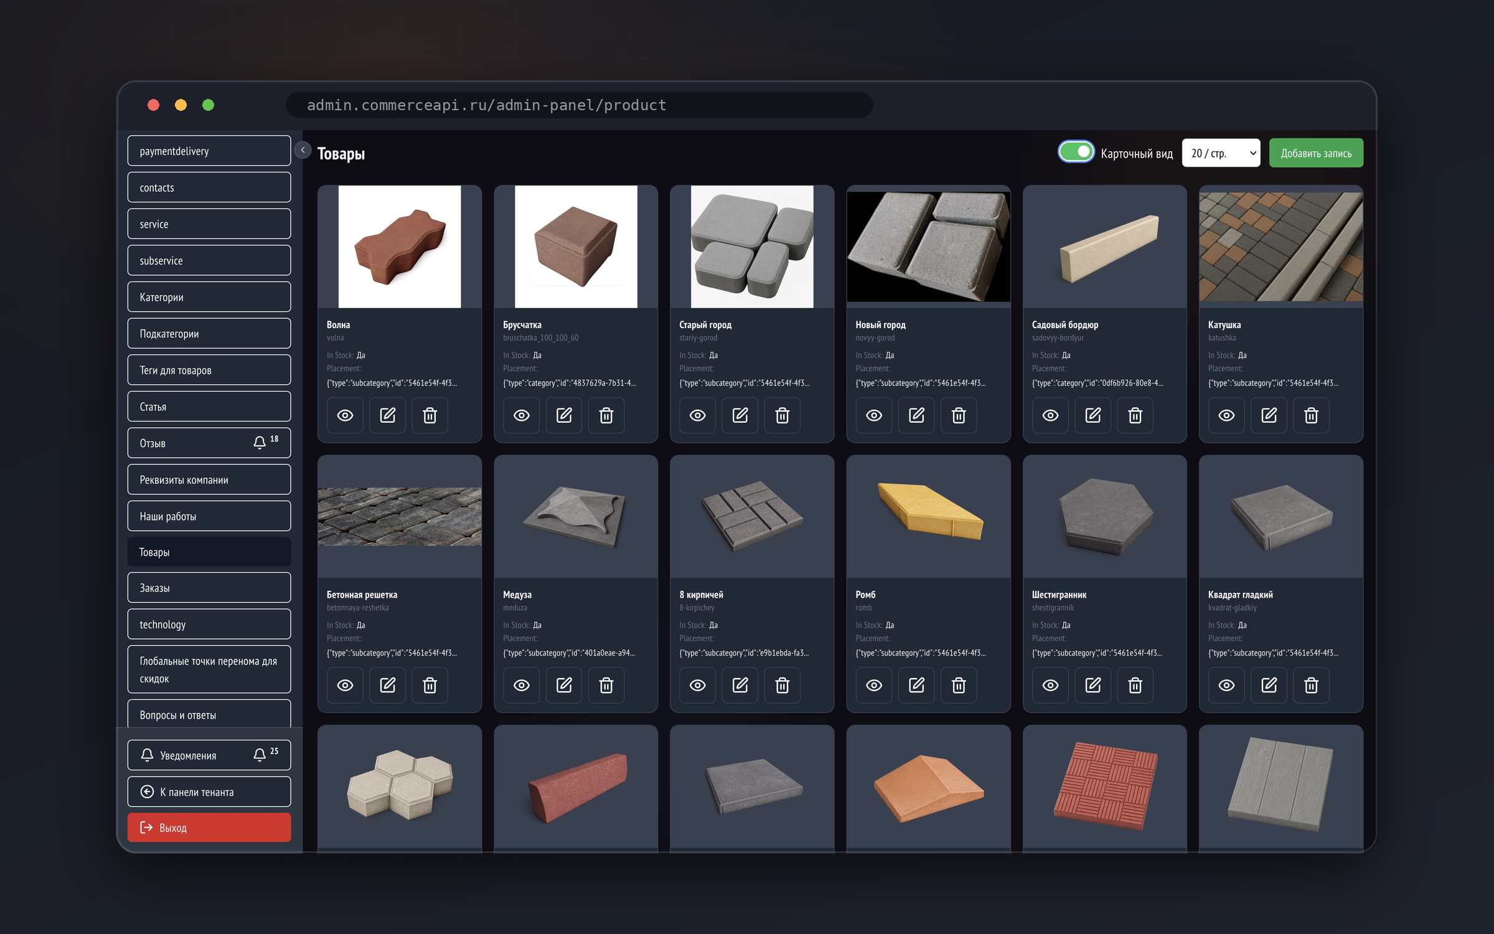
Task: Edit the Старый город product
Action: 740,415
